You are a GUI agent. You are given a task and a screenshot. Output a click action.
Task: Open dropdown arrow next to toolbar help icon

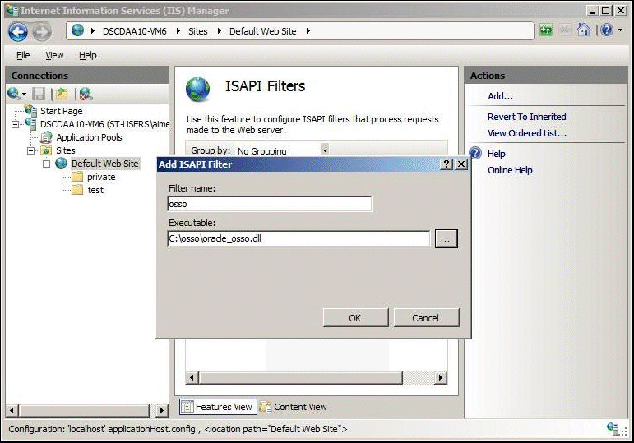point(620,30)
